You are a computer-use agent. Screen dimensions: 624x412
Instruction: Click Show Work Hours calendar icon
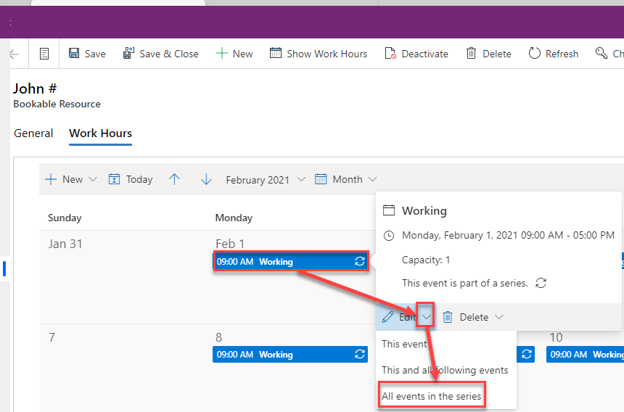tap(276, 54)
